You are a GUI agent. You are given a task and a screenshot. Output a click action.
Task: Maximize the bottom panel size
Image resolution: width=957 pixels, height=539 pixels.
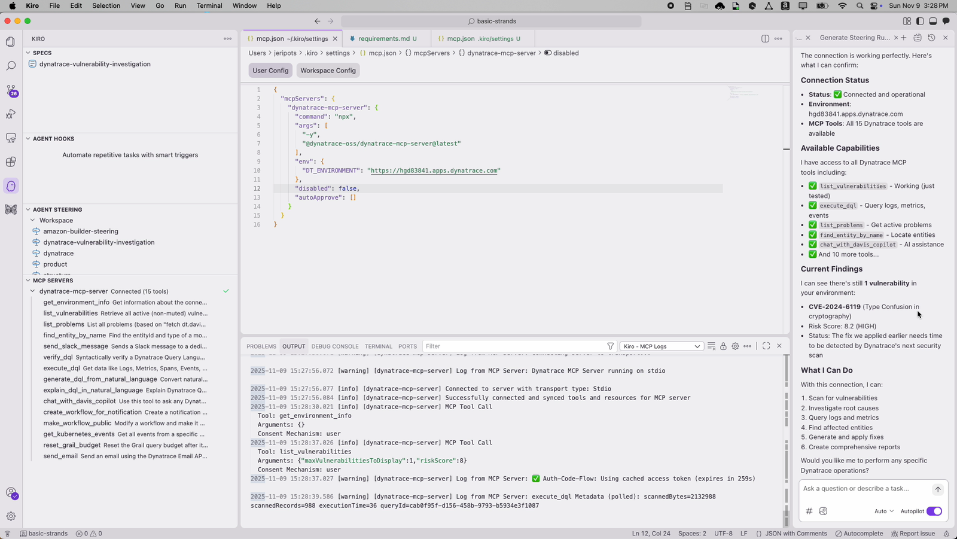click(x=766, y=346)
